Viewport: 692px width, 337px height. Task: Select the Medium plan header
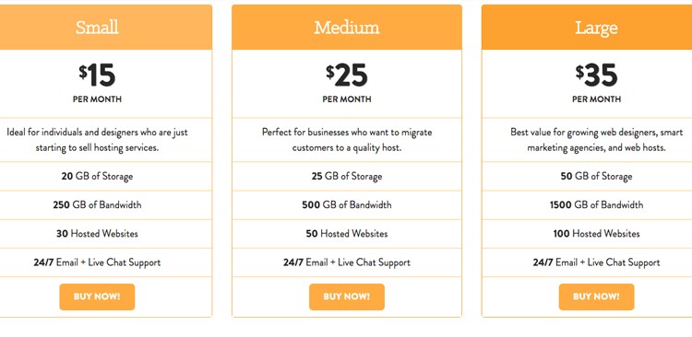pos(347,28)
